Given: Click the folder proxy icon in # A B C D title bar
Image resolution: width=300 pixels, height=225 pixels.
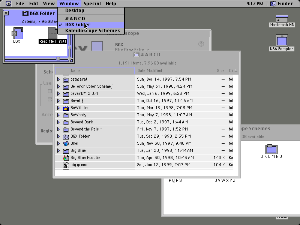Looking at the screenshot, I should [x=136, y=55].
